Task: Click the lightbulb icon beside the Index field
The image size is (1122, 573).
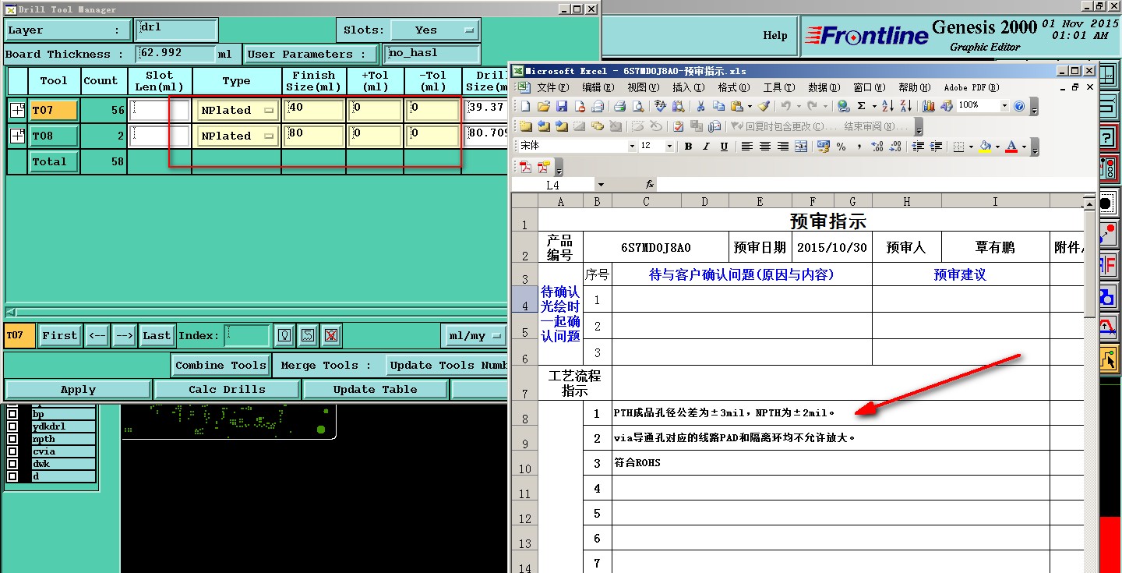Action: tap(285, 336)
